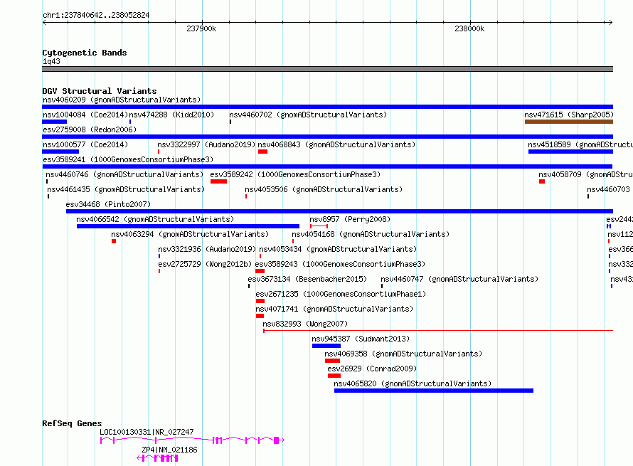Click esv2671235 1000GenomesConsortiumPhase1 label

click(341, 294)
